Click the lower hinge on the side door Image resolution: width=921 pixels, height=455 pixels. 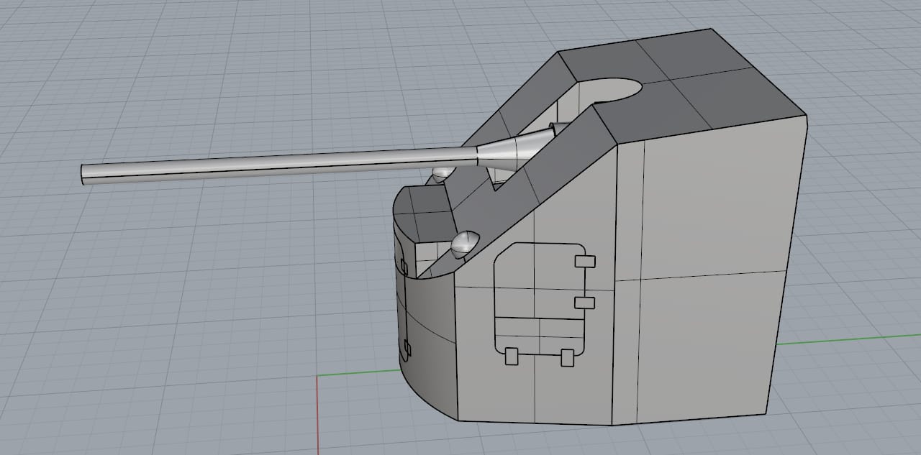586,303
